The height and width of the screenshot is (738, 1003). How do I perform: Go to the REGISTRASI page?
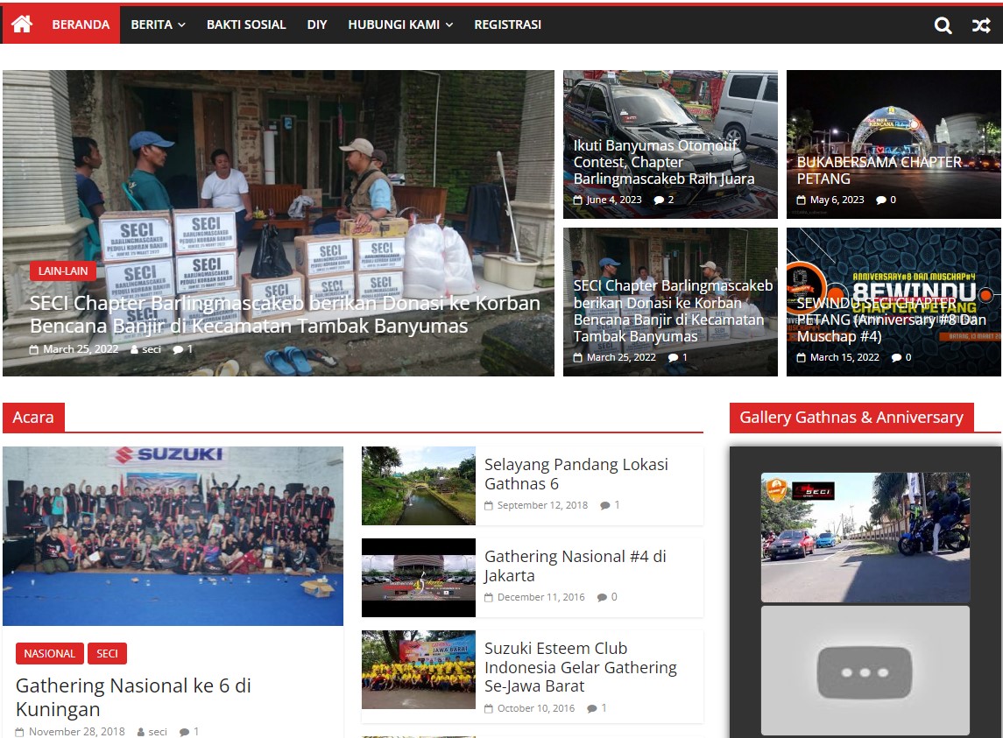point(507,25)
